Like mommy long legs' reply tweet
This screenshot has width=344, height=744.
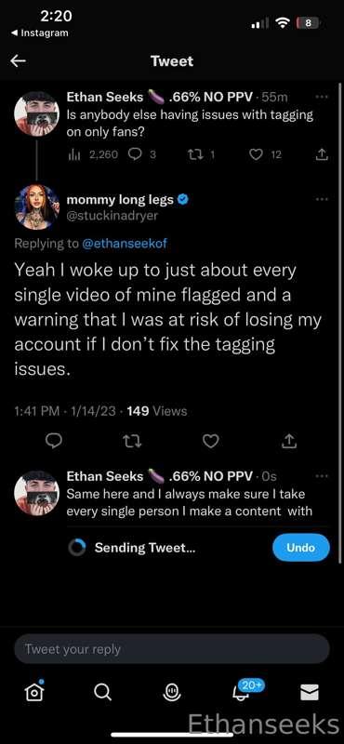(211, 441)
